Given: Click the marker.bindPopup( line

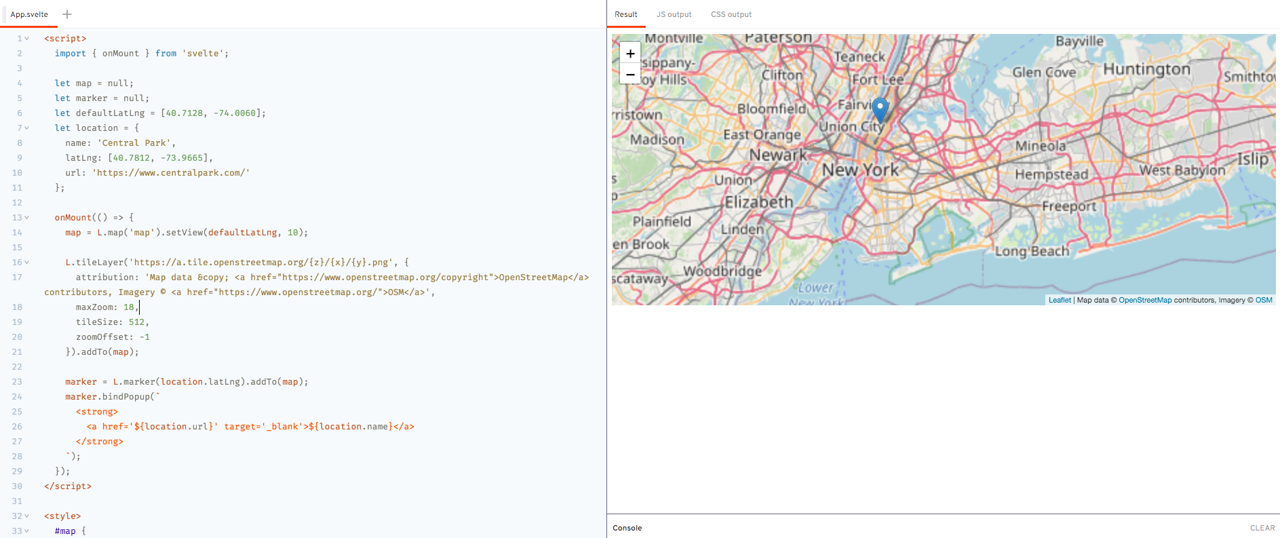Looking at the screenshot, I should click(113, 397).
